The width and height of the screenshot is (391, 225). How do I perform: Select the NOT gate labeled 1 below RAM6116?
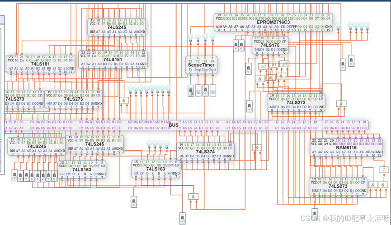[x=384, y=170]
